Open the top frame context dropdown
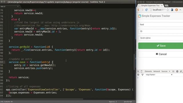The height and width of the screenshot is (103, 183). pyautogui.click(x=159, y=75)
